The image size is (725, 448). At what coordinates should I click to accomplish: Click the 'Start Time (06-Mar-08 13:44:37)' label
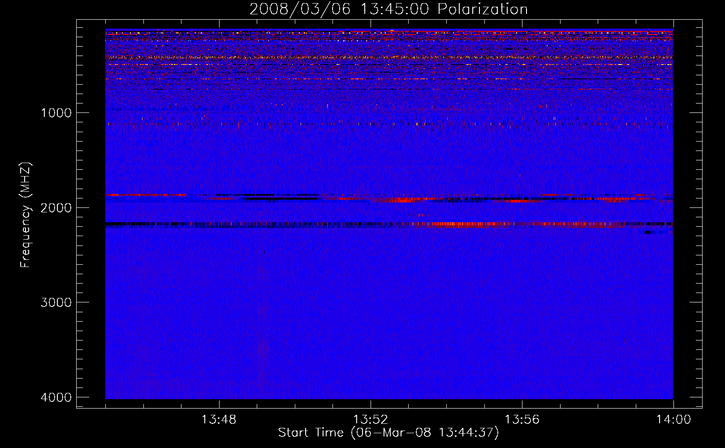coord(388,433)
